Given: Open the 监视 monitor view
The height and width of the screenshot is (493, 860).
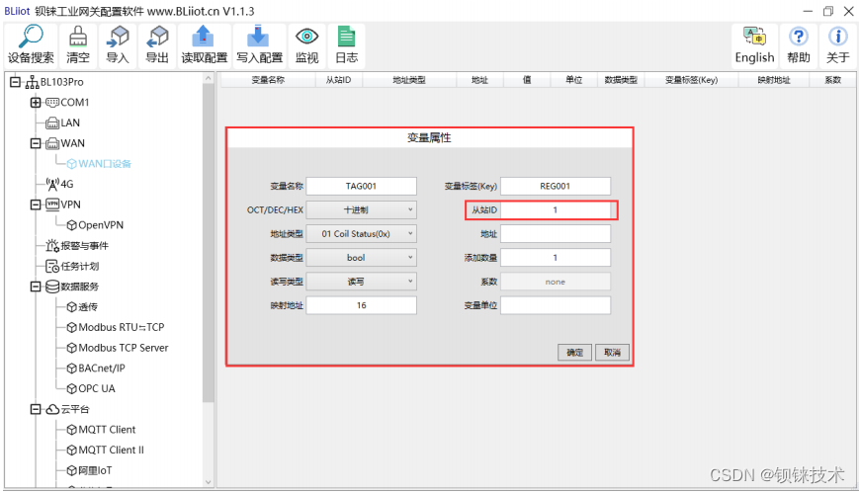Looking at the screenshot, I should click(306, 45).
